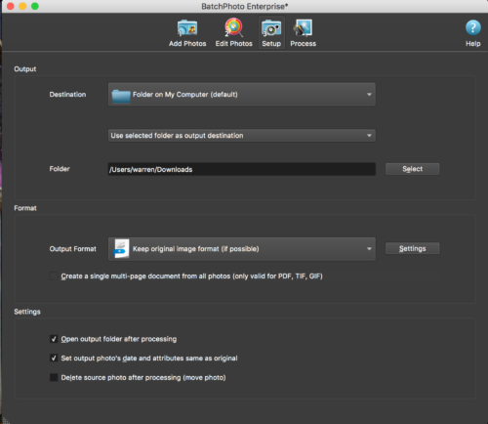Open Use selected folder as output destination dropdown
This screenshot has width=488, height=424.
(242, 136)
